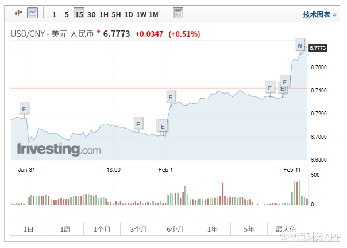Click the N news marker on chart

(299, 44)
